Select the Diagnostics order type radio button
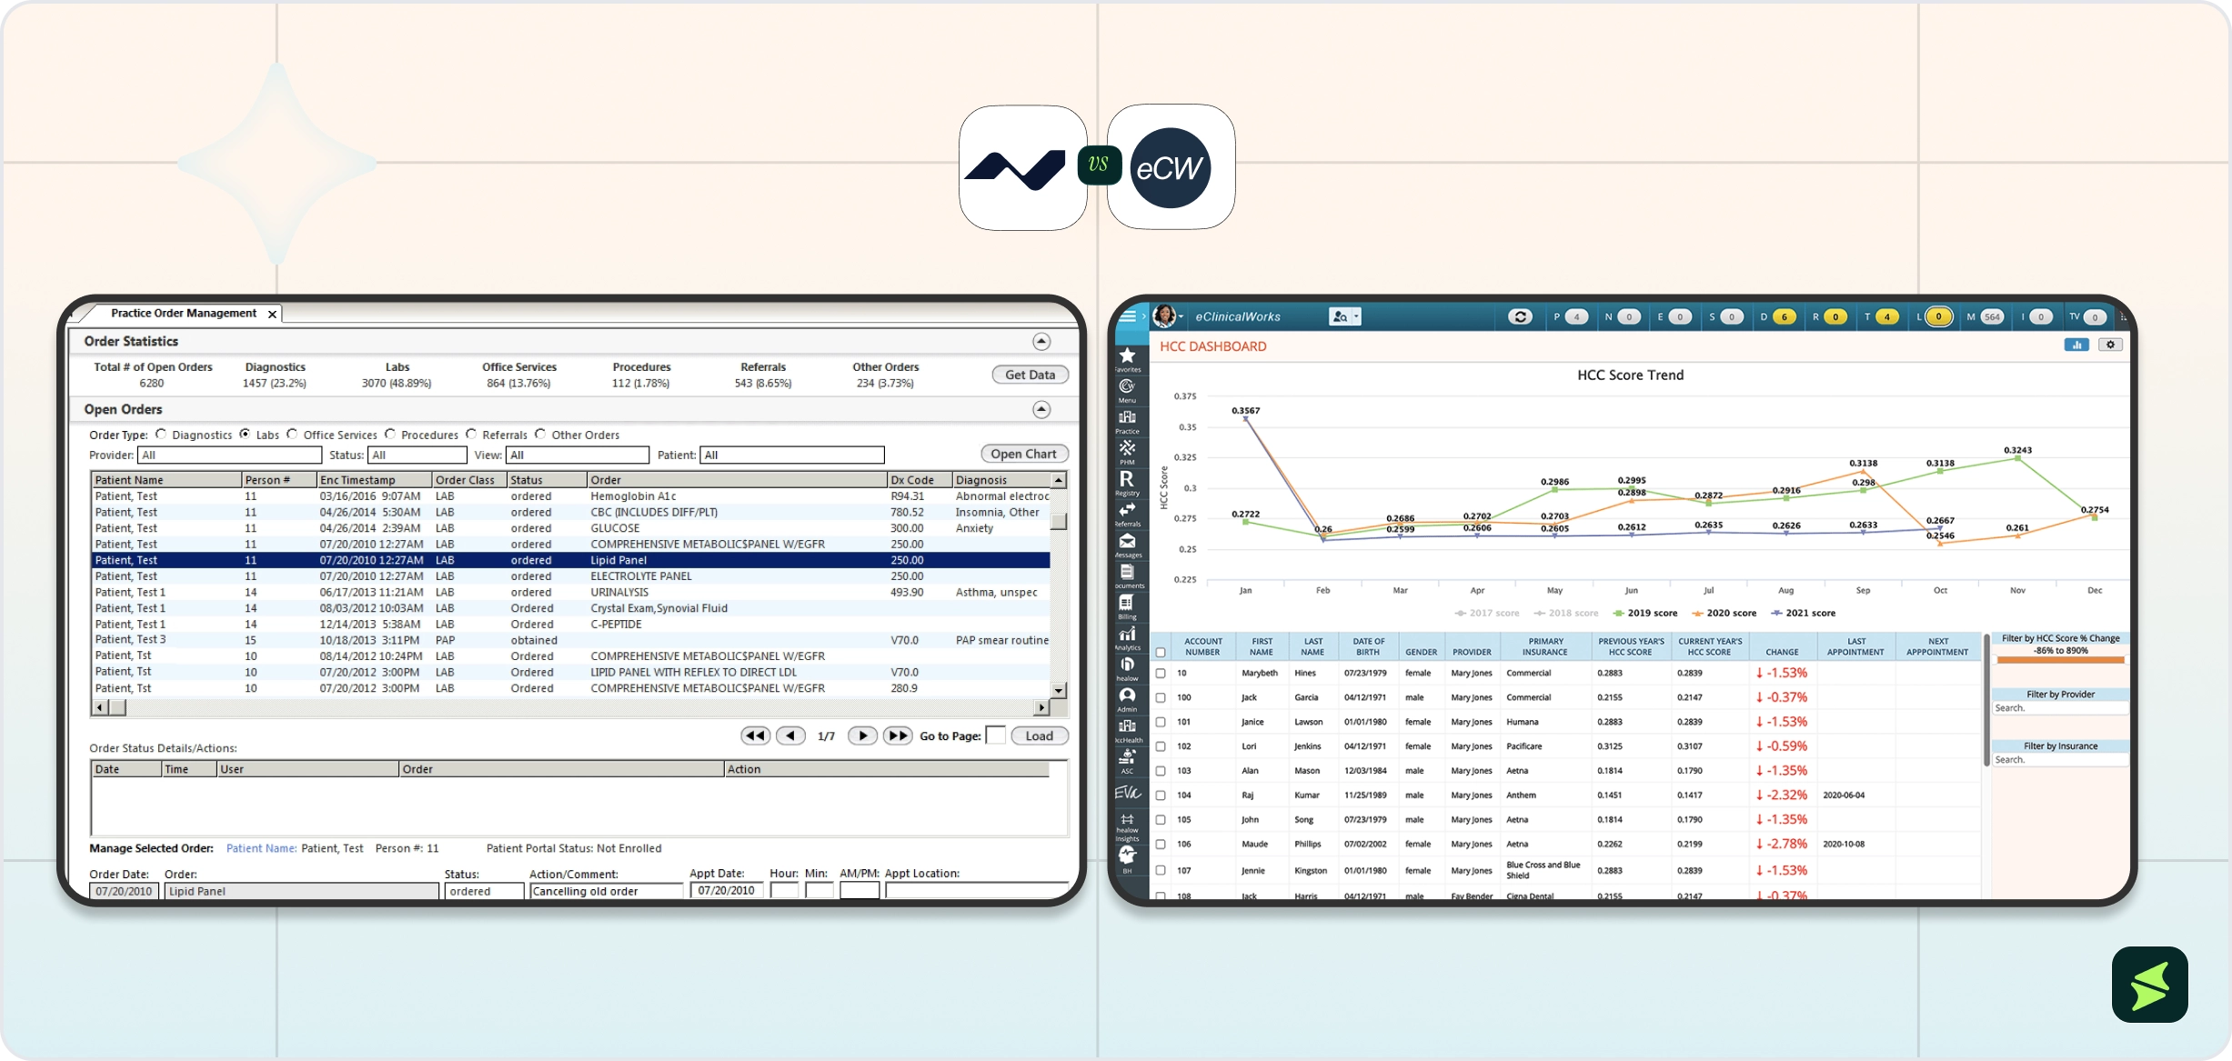Image resolution: width=2232 pixels, height=1061 pixels. click(x=161, y=435)
